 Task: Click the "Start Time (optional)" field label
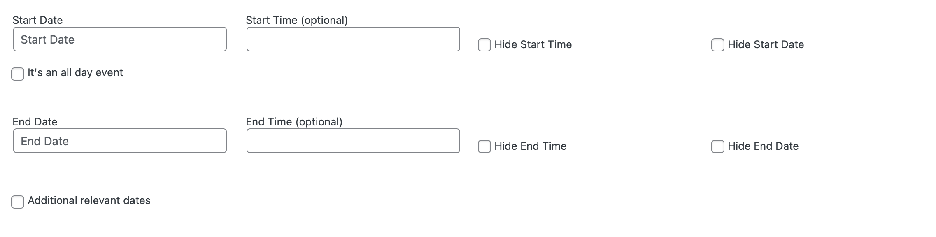(297, 20)
